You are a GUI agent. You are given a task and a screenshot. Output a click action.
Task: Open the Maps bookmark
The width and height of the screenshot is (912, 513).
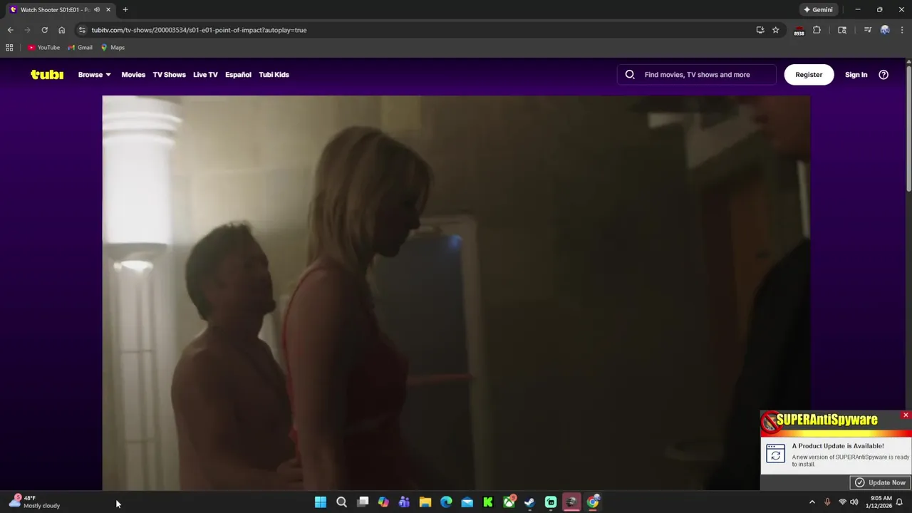113,47
